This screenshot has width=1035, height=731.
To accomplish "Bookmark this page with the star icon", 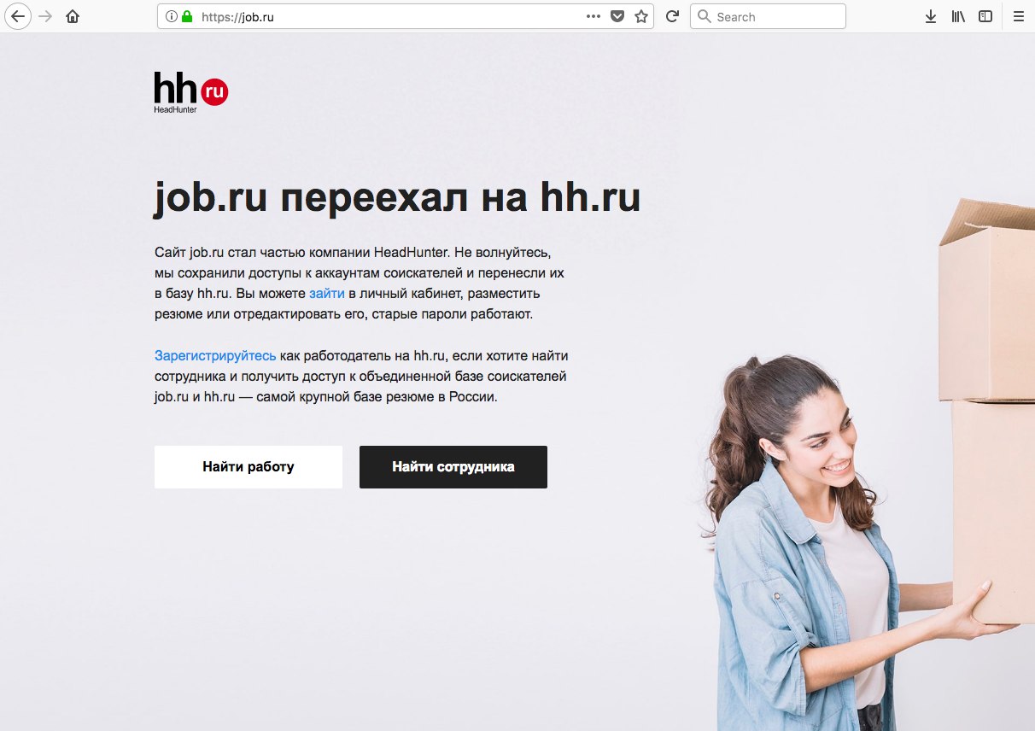I will [x=641, y=16].
